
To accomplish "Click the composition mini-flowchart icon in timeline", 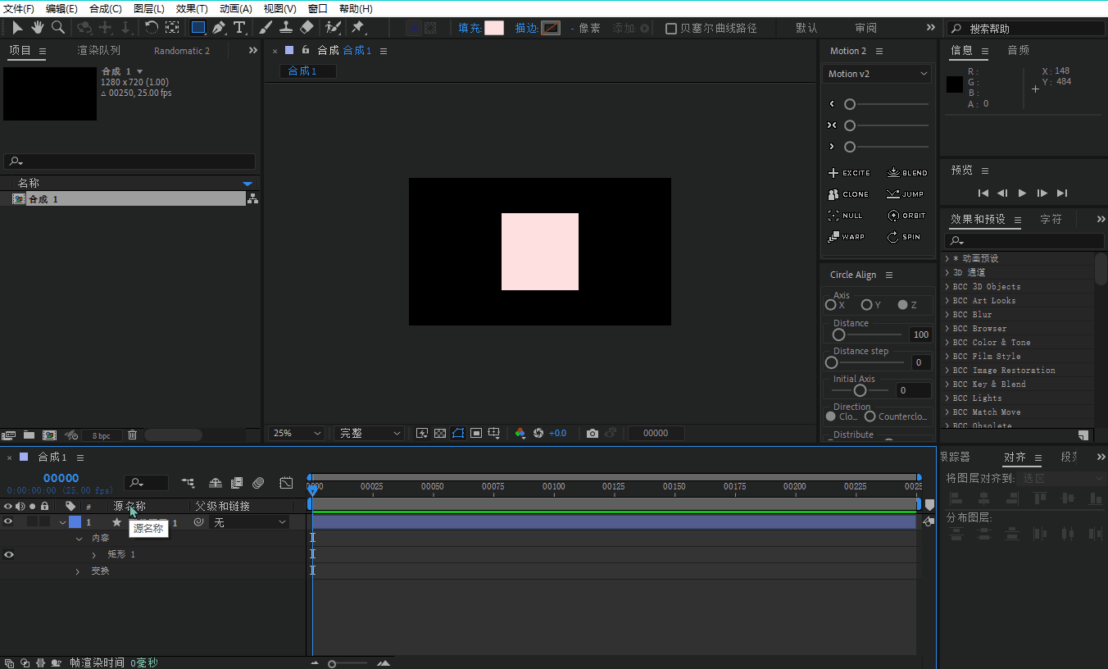I will coord(188,483).
